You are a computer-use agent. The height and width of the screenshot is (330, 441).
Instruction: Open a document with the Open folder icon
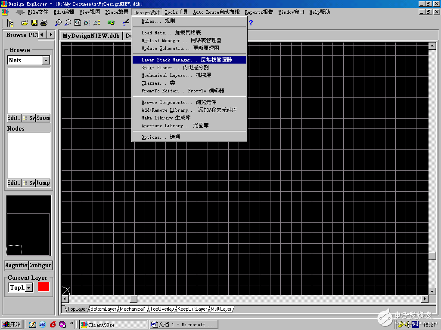click(24, 23)
